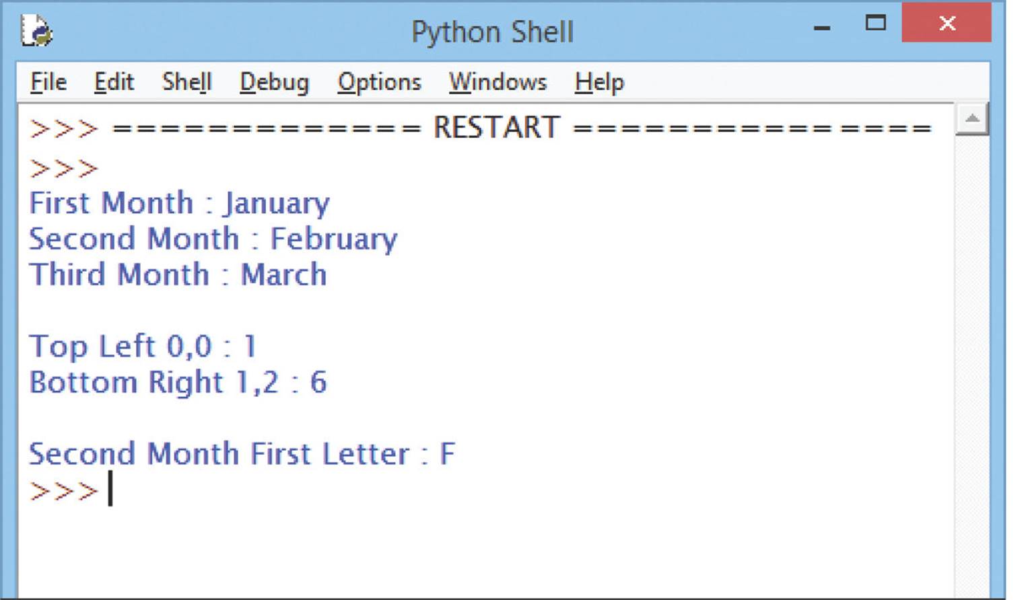
Task: Open the Shell menu
Action: 187,82
